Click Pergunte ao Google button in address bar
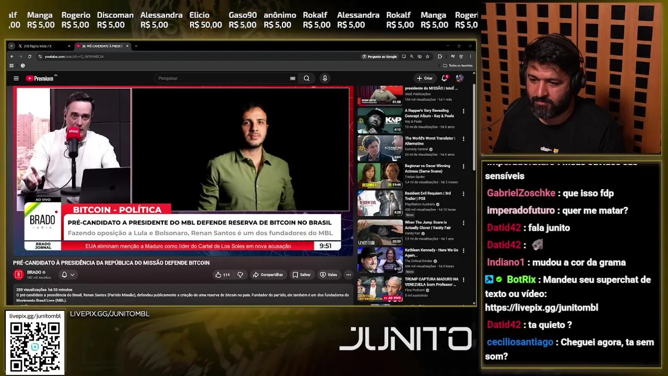Viewport: 668px width, 376px height. point(379,56)
